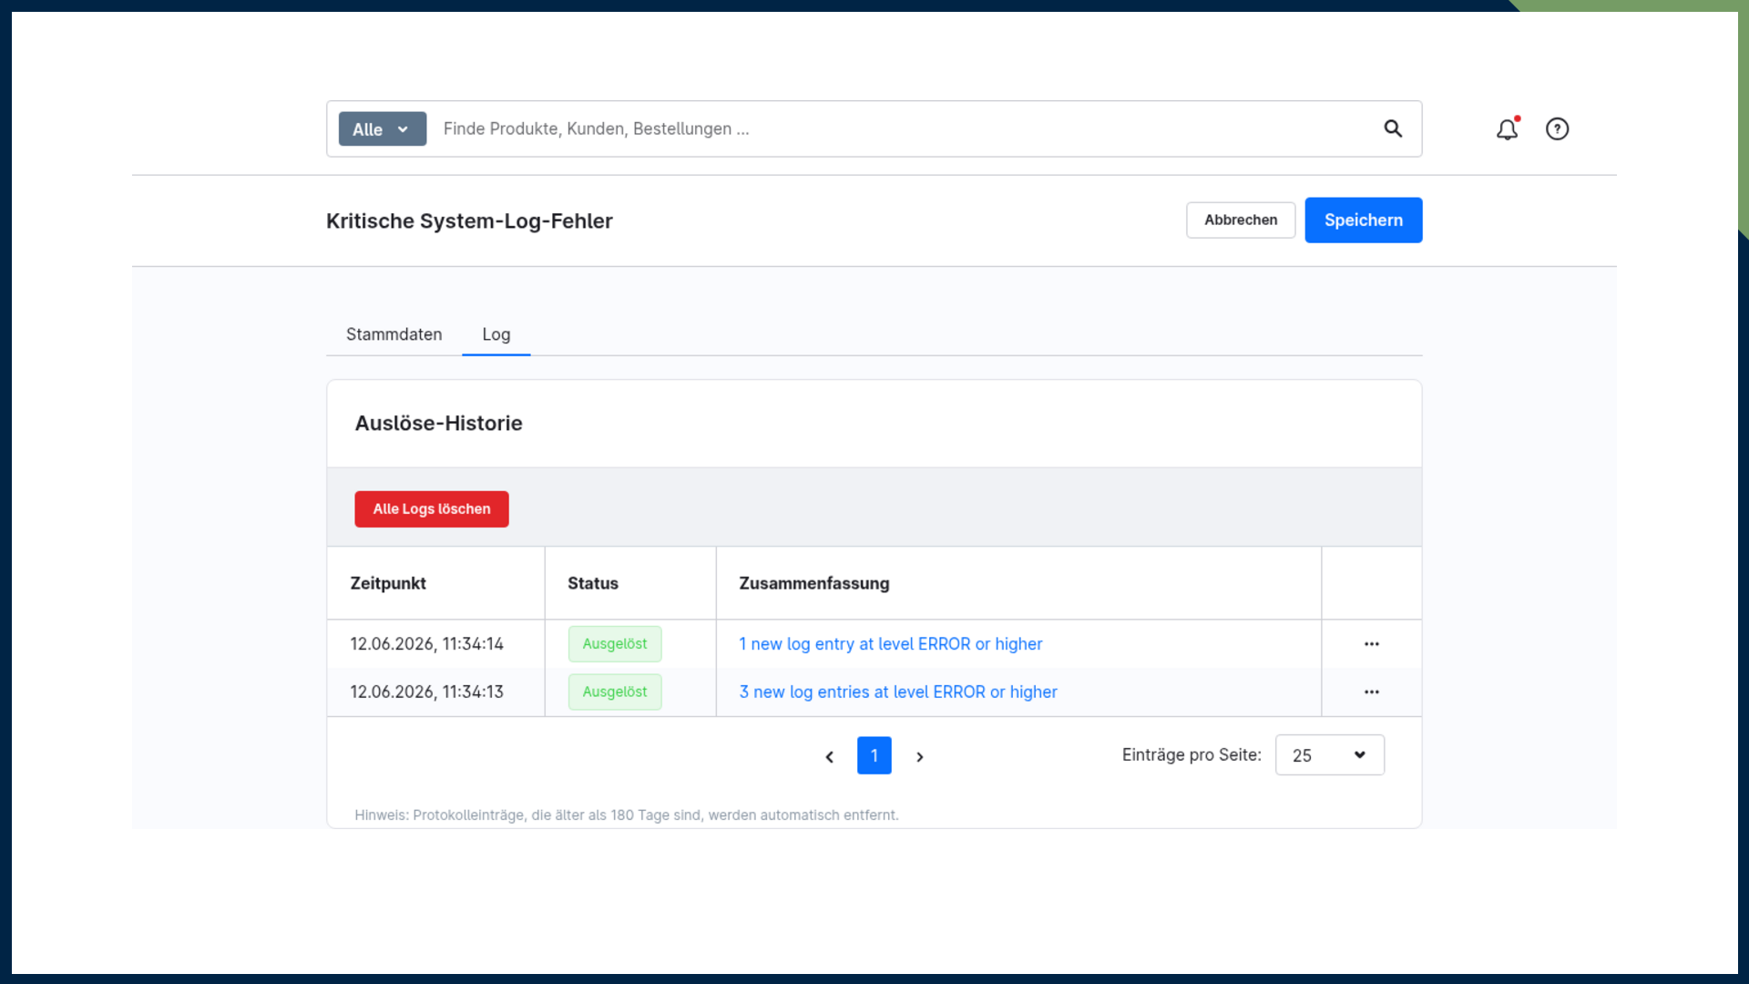This screenshot has width=1749, height=984.
Task: Save with the Speichern button
Action: [x=1364, y=220]
